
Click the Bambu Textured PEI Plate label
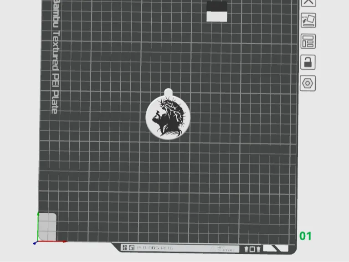pyautogui.click(x=56, y=57)
